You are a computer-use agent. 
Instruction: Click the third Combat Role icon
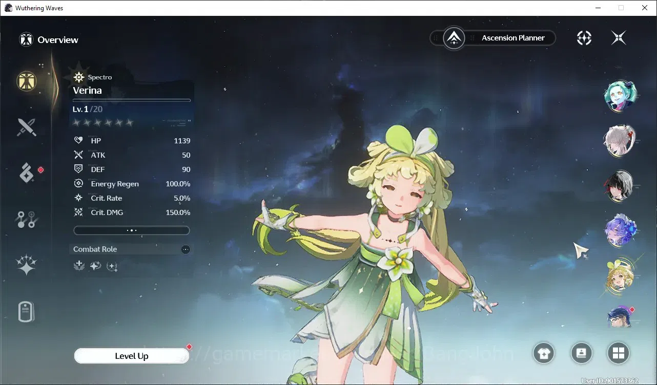(x=112, y=266)
